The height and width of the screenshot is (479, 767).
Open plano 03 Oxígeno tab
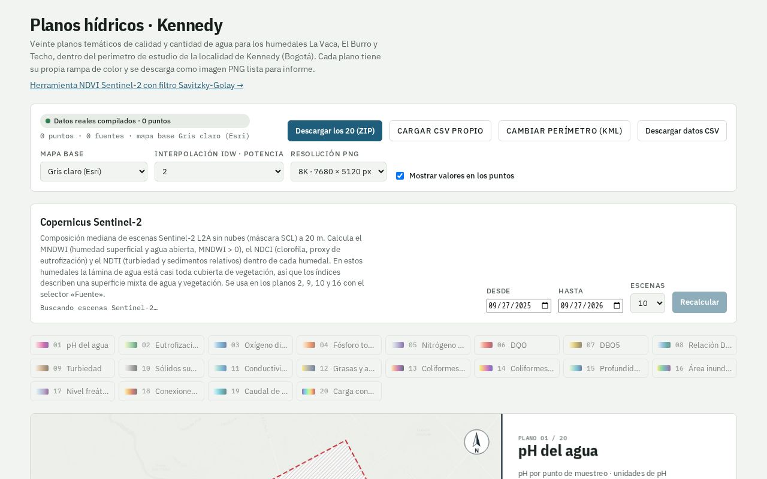(250, 345)
